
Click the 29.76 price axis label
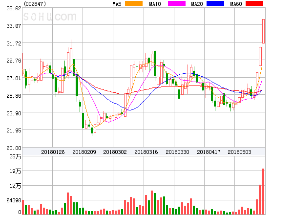(14, 61)
